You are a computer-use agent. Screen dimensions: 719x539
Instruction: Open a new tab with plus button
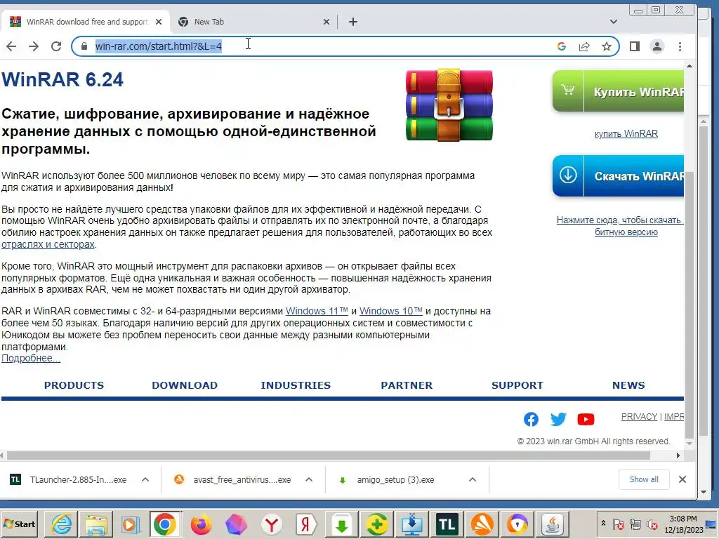point(353,22)
